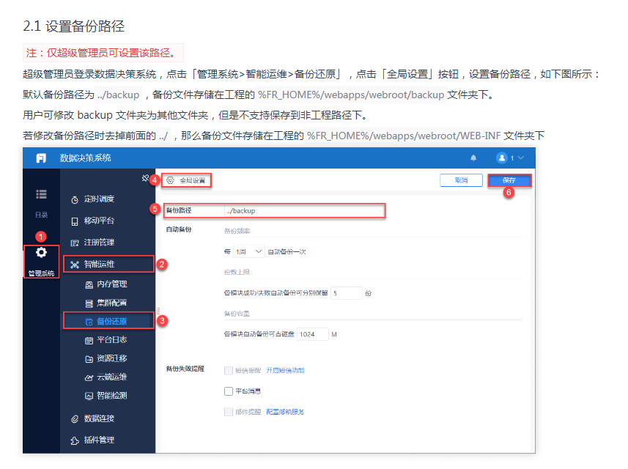Open the notification bell icon
628x469 pixels.
click(x=473, y=158)
